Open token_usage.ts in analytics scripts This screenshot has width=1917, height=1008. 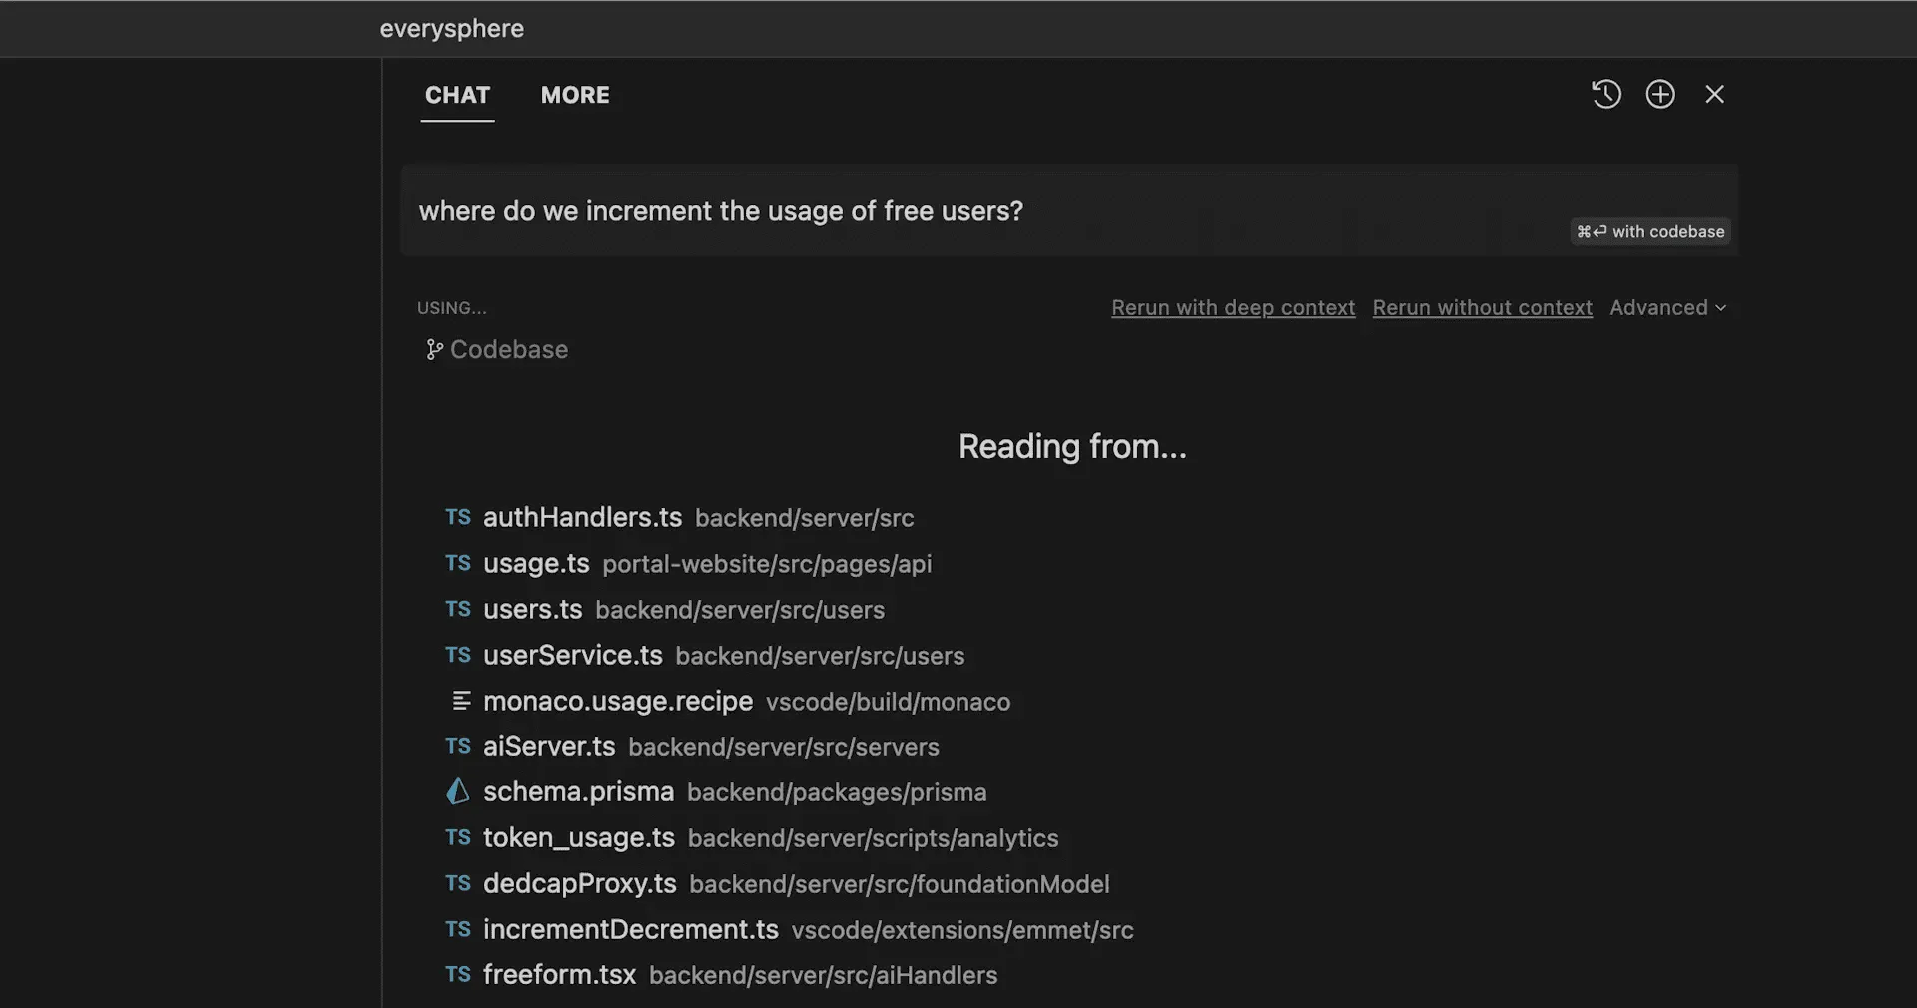click(x=578, y=838)
